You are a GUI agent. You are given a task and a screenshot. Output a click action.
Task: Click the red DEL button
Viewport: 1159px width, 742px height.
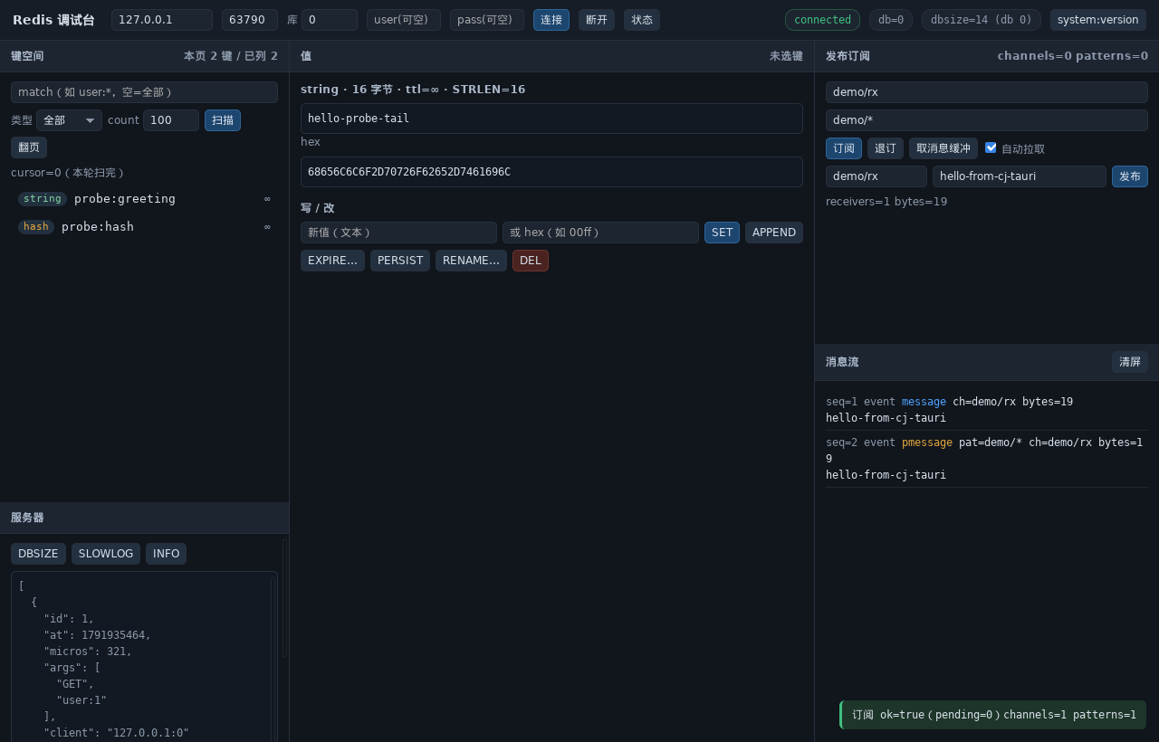pos(531,261)
